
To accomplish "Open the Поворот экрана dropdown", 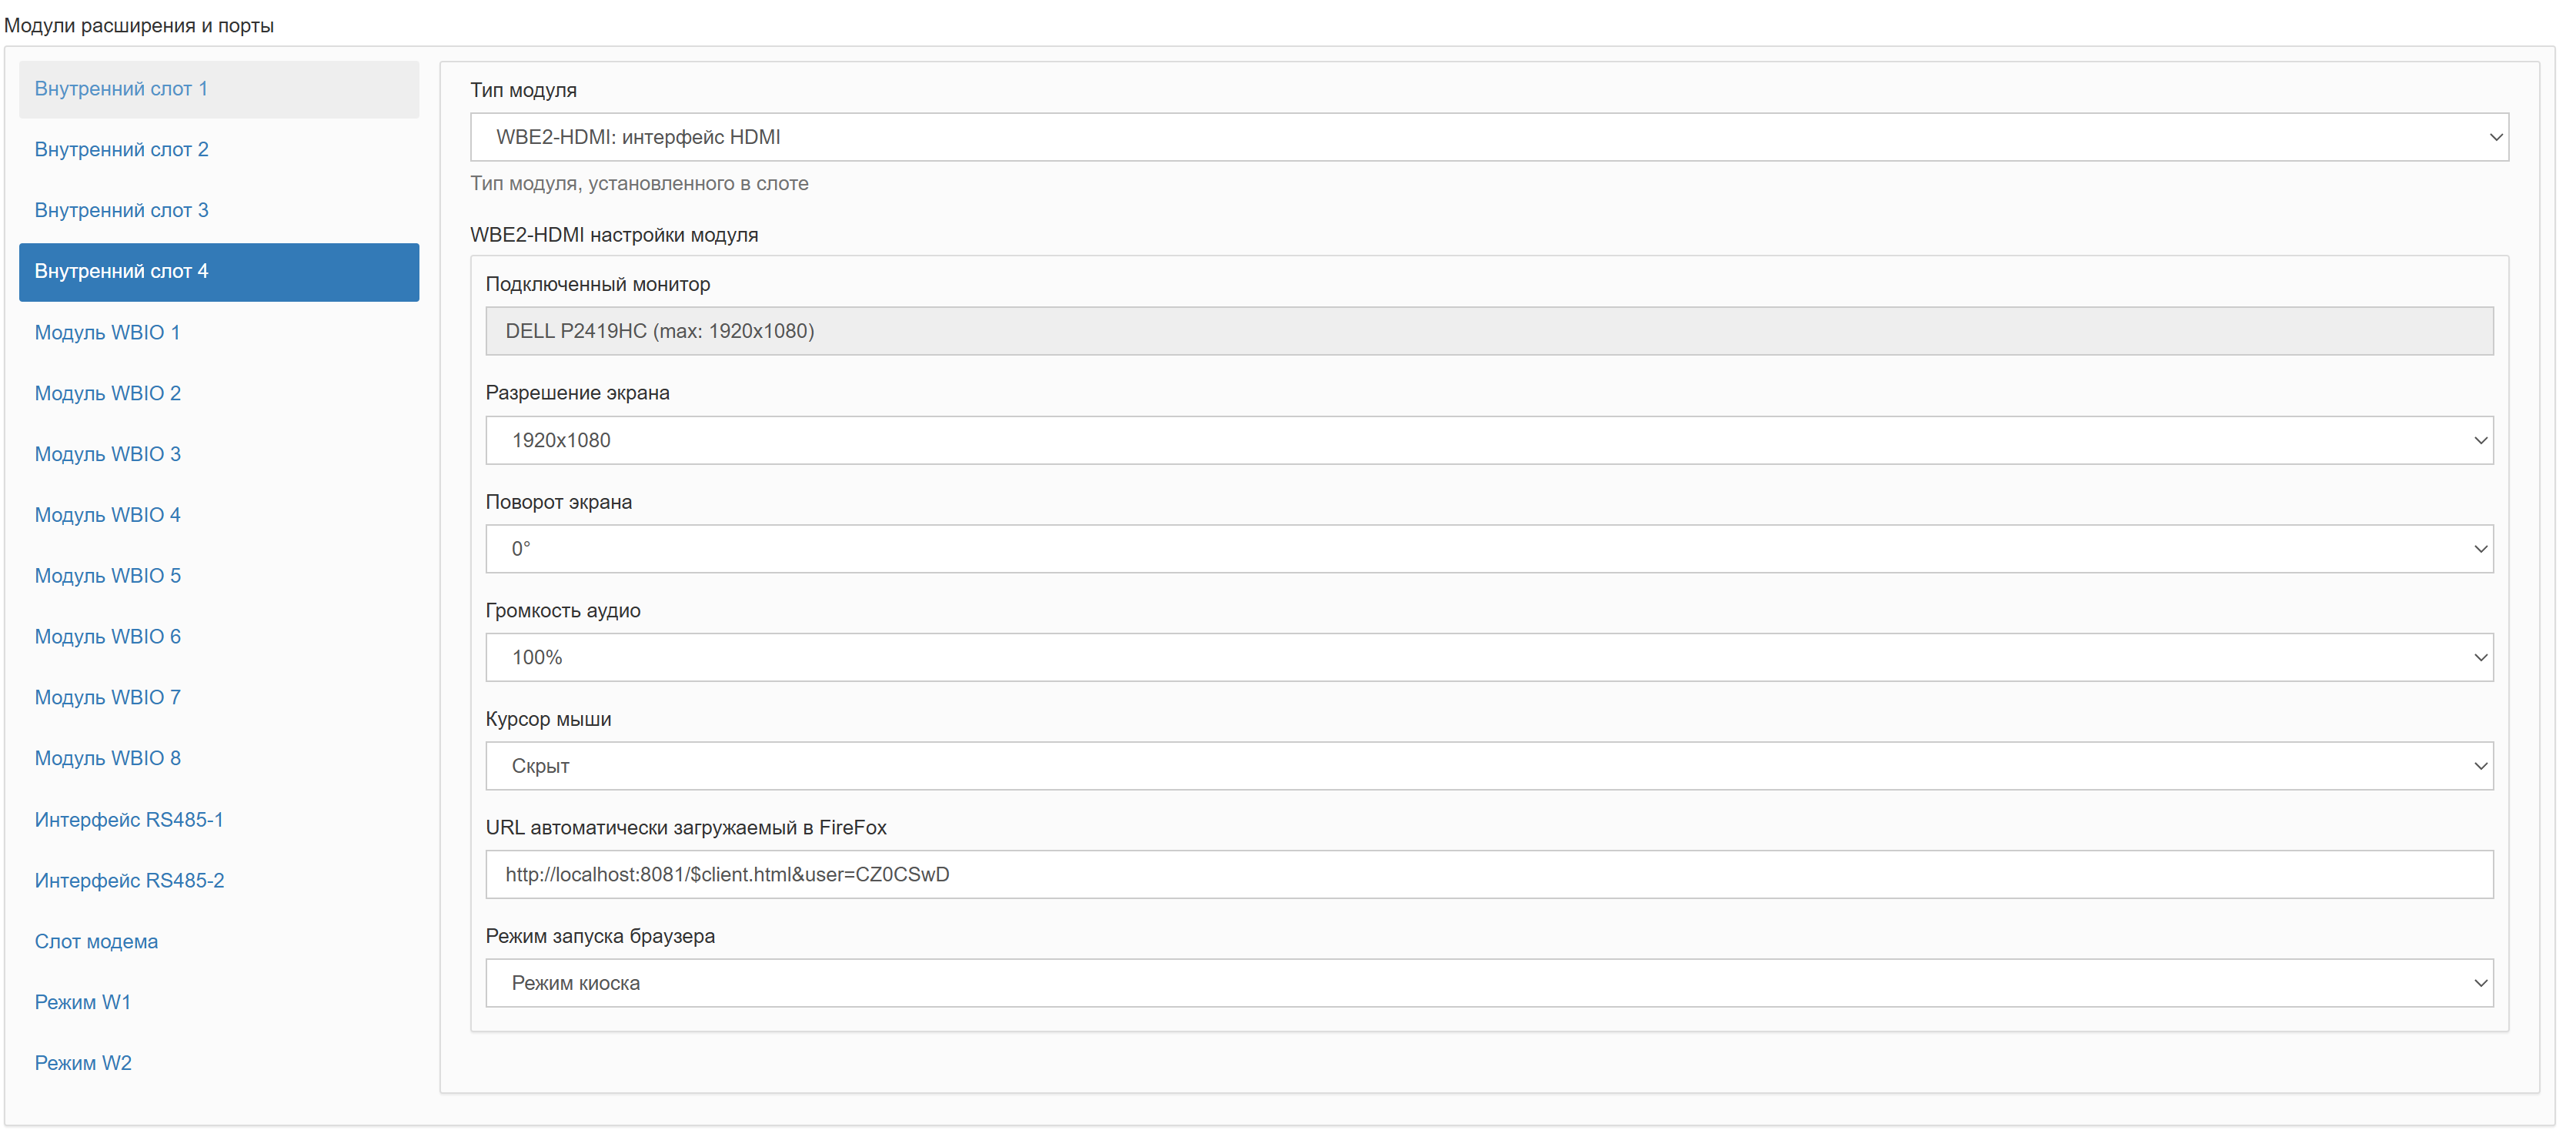I will 1488,549.
